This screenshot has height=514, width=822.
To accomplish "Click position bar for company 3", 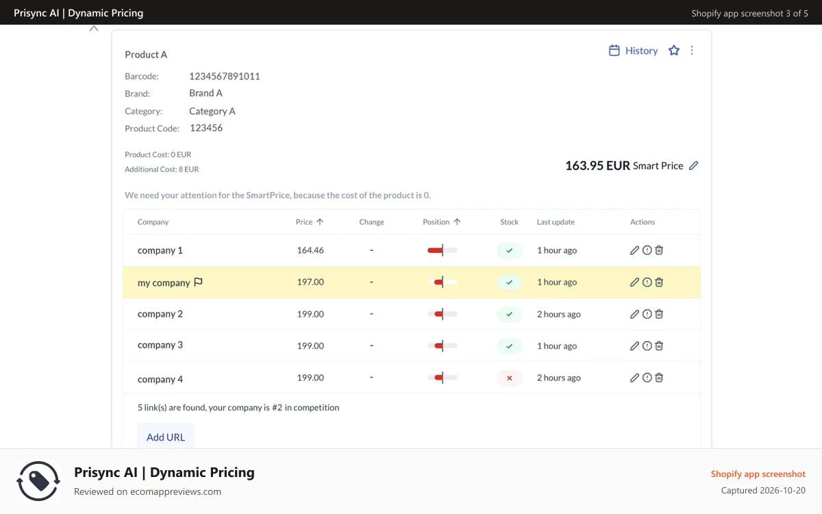I will click(x=442, y=346).
